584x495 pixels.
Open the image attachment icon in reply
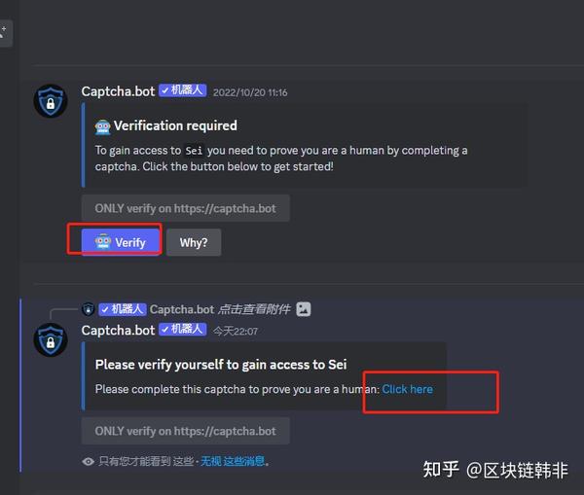point(304,309)
